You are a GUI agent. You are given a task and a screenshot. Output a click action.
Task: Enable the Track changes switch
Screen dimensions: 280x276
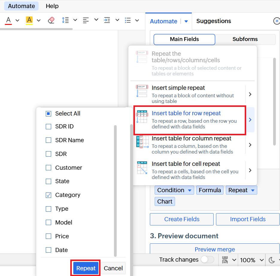coord(207,260)
